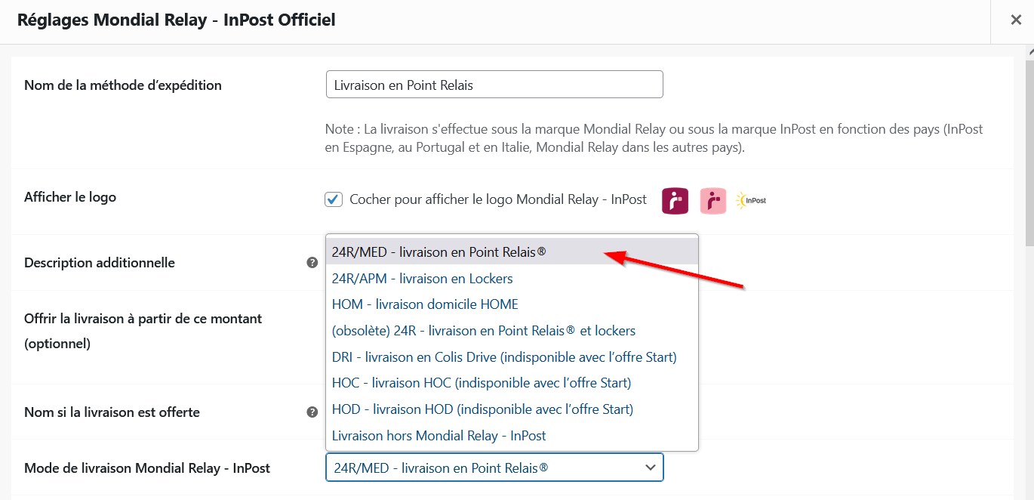Screen dimensions: 1034x500
Task: Click the pink Mondial Relay logo icon
Action: 712,200
